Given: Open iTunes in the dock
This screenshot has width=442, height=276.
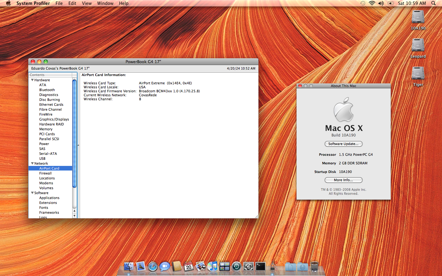Looking at the screenshot, I should pos(212,266).
